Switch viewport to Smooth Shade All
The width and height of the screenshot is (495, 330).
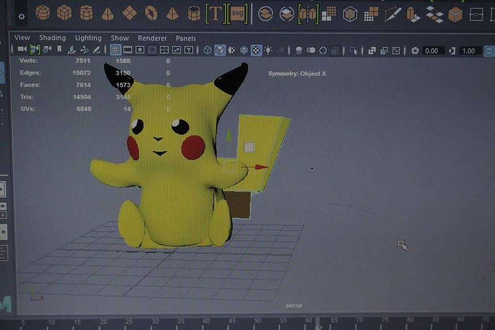pos(220,50)
